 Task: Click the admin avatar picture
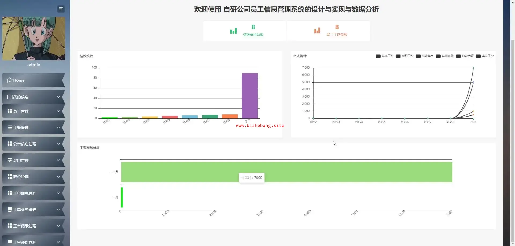(x=34, y=39)
